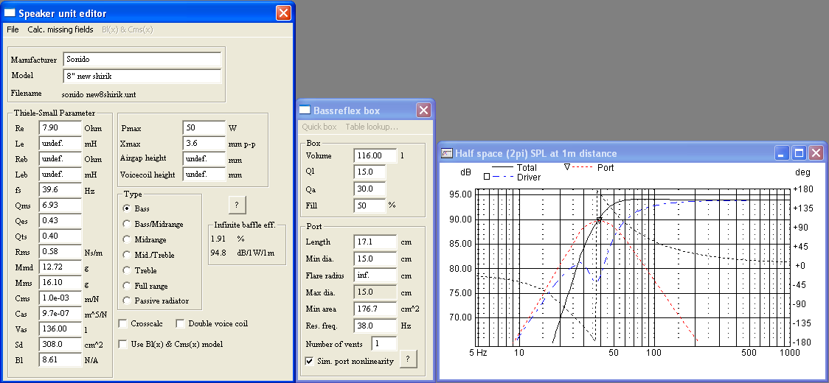
Task: Click the Voicecoil height field
Action: click(204, 175)
